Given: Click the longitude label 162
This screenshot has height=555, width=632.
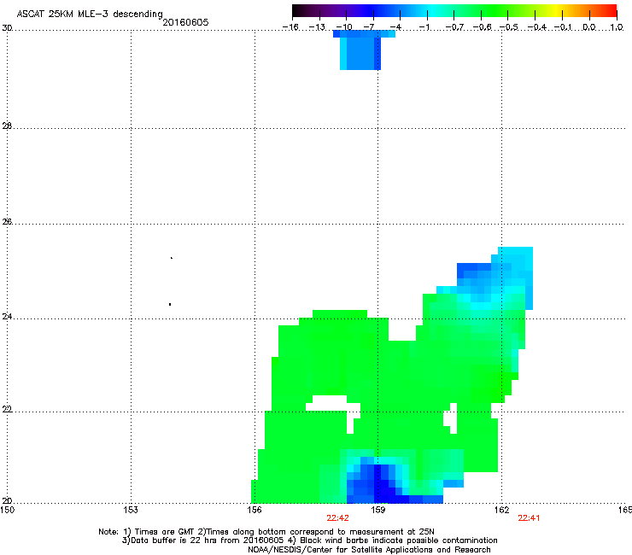Looking at the screenshot, I should (502, 510).
